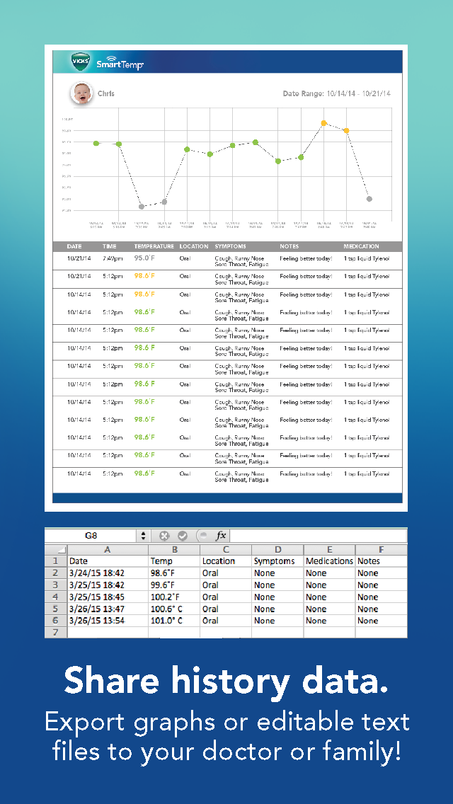Open the fx insert function button

pos(221,536)
